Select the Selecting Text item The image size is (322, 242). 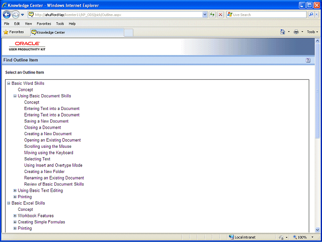pyautogui.click(x=37, y=159)
